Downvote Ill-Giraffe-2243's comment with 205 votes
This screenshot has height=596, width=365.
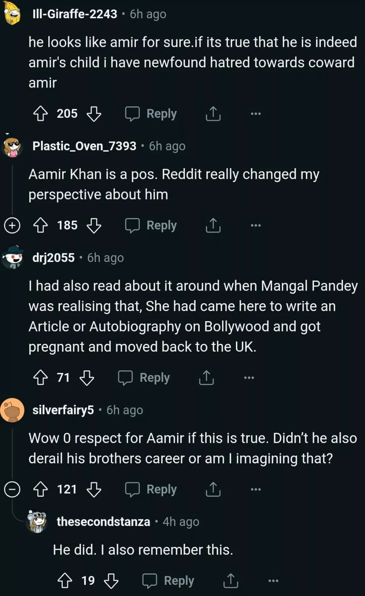94,114
